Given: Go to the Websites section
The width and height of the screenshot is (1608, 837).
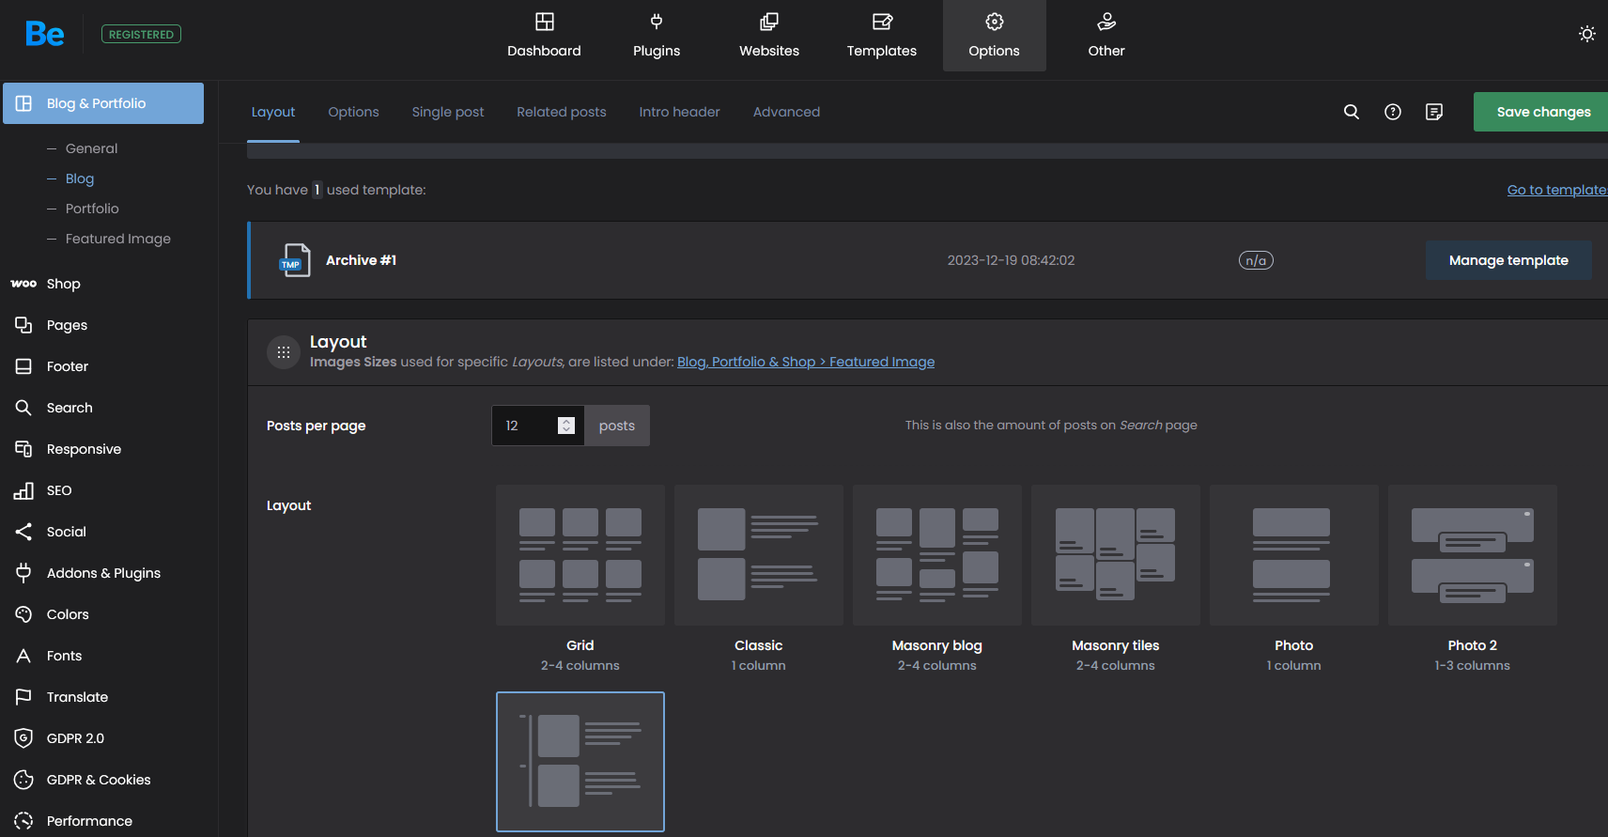Looking at the screenshot, I should [x=769, y=36].
